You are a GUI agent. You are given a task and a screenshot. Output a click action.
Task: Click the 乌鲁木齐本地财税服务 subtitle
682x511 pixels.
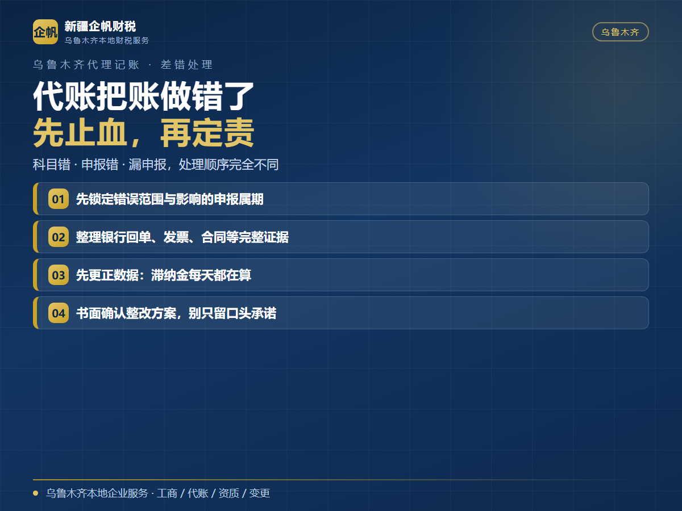coord(107,40)
